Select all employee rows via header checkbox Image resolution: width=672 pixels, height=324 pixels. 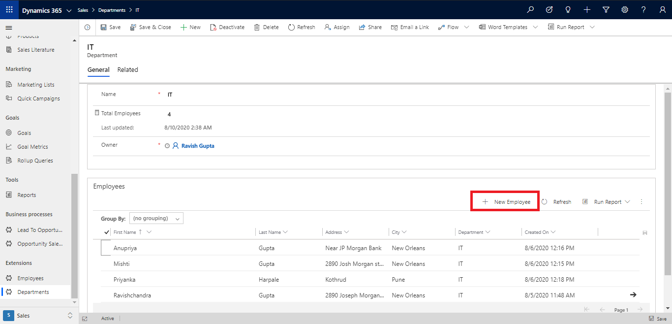(106, 231)
